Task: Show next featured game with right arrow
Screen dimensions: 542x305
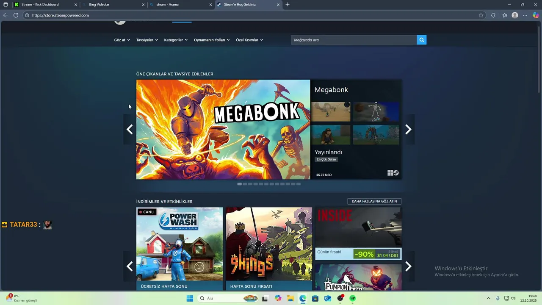Action: 408,129
